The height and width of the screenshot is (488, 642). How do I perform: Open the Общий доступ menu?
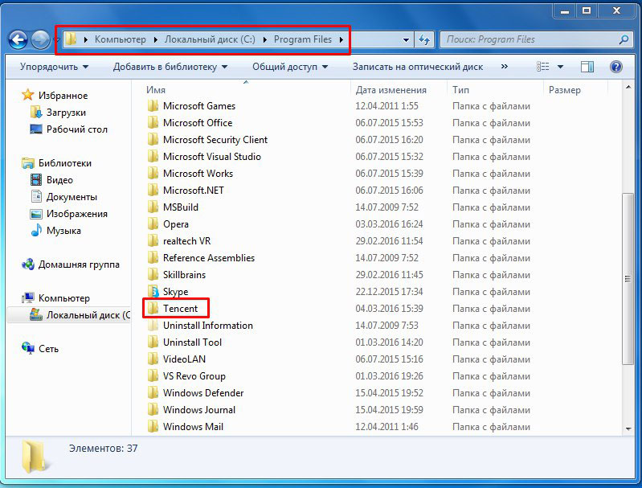point(290,67)
